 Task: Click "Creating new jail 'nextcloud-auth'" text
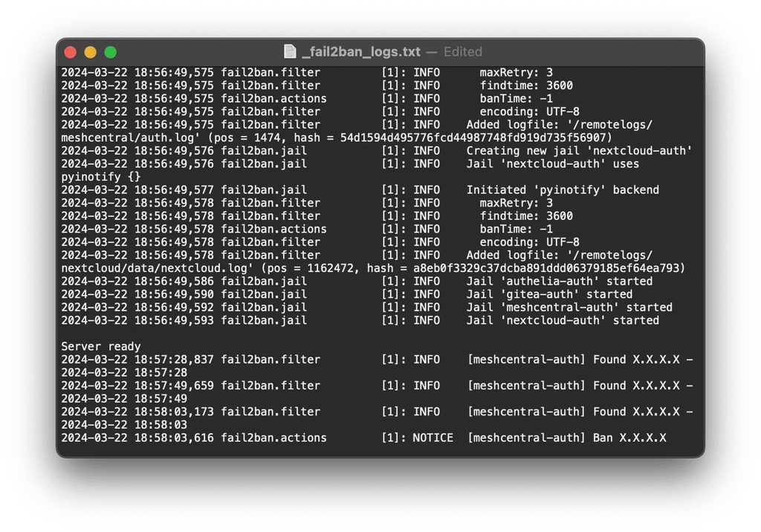click(579, 151)
